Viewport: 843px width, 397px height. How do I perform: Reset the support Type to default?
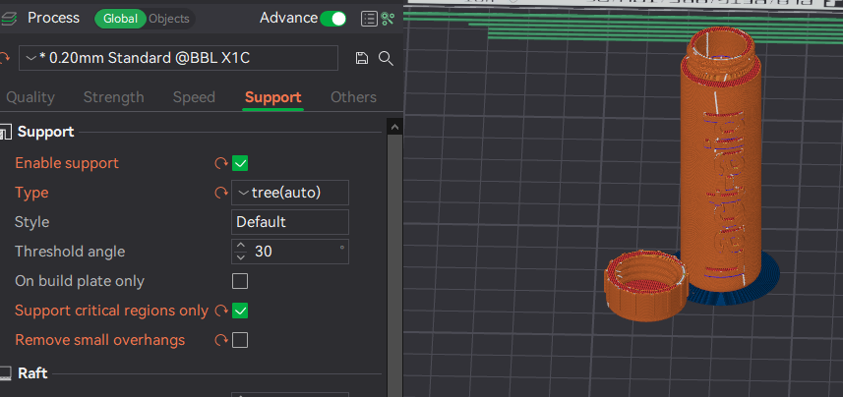(220, 193)
